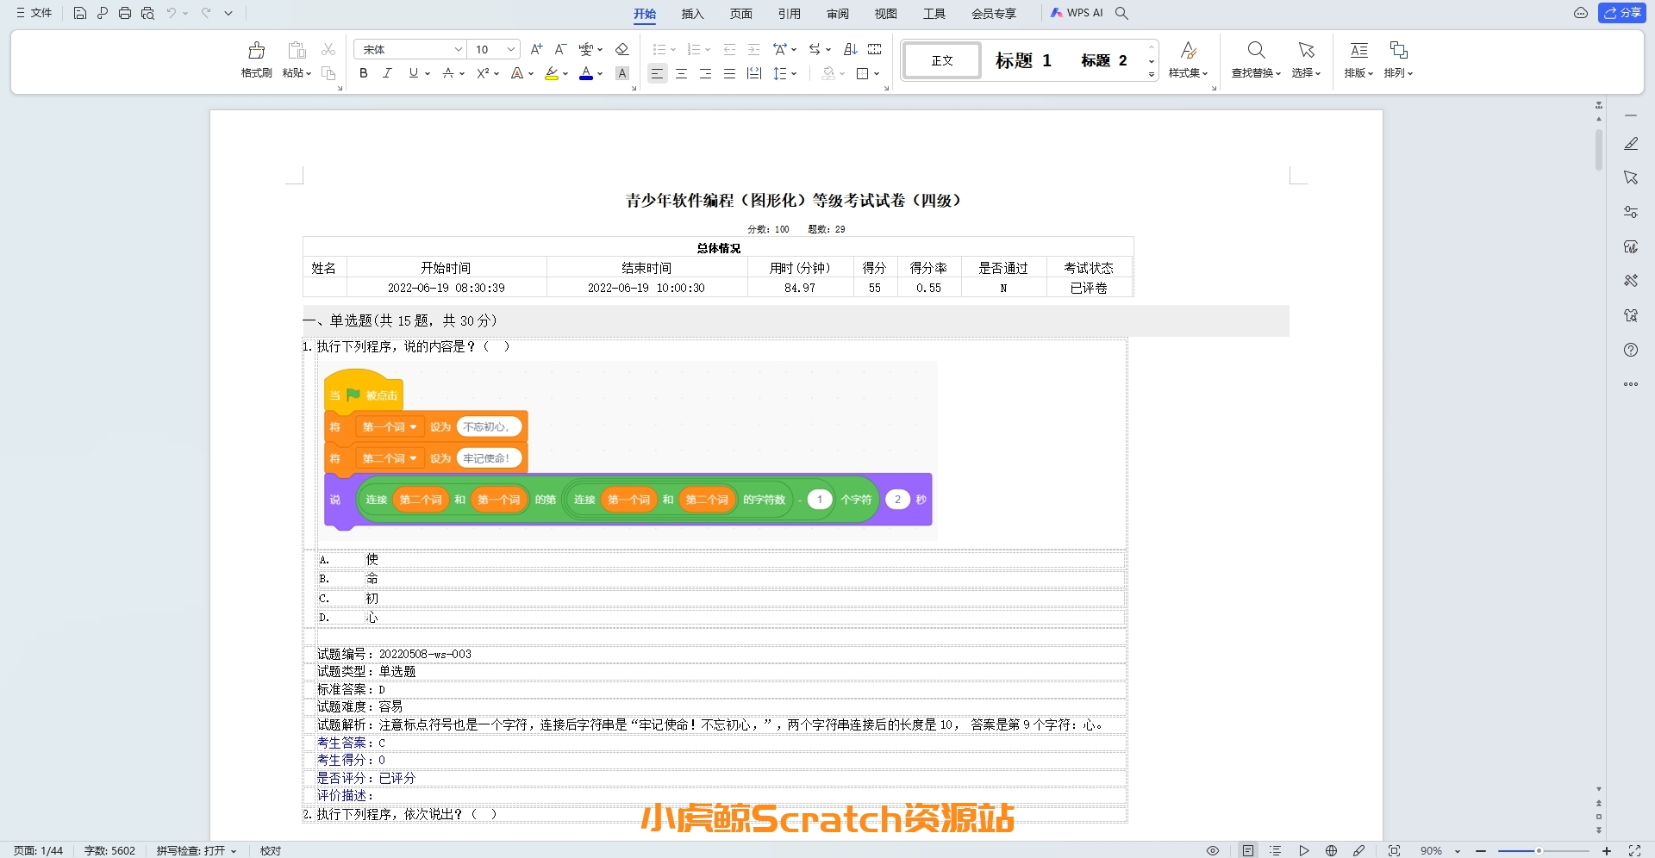Toggle page layout view in status bar
The image size is (1655, 858).
click(1248, 850)
